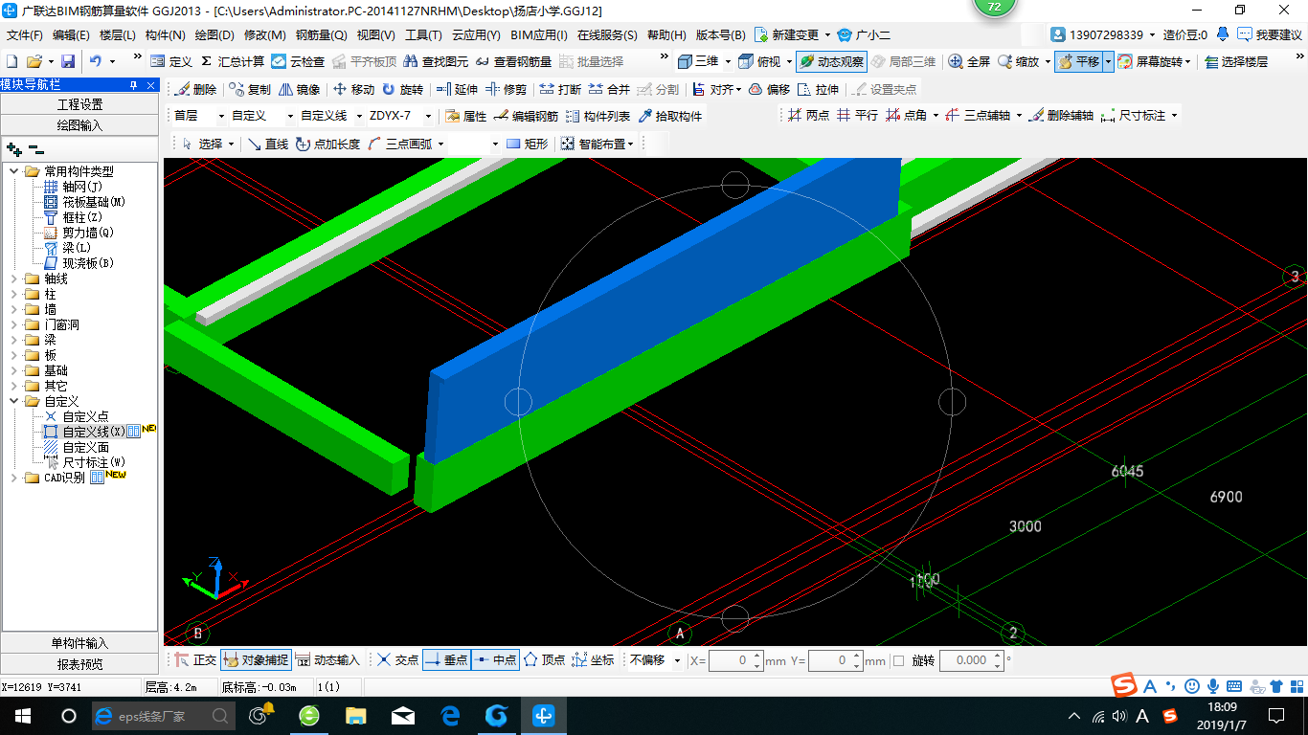Click the 打断 (break) tool
Screen dimensions: 1308x735
click(560, 89)
